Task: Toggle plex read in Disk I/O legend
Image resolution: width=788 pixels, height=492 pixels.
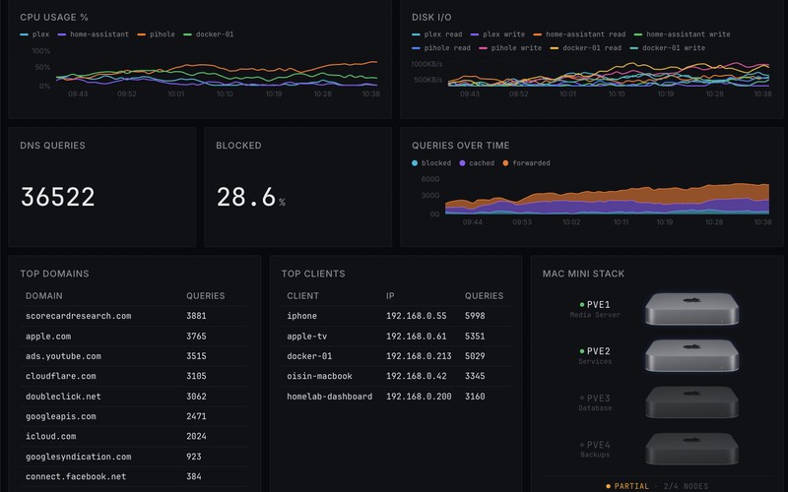Action: coord(437,34)
